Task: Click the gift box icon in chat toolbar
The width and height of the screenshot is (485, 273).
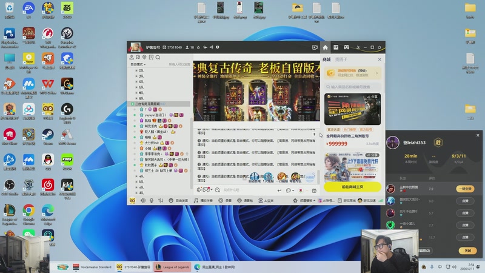Action: click(x=314, y=190)
